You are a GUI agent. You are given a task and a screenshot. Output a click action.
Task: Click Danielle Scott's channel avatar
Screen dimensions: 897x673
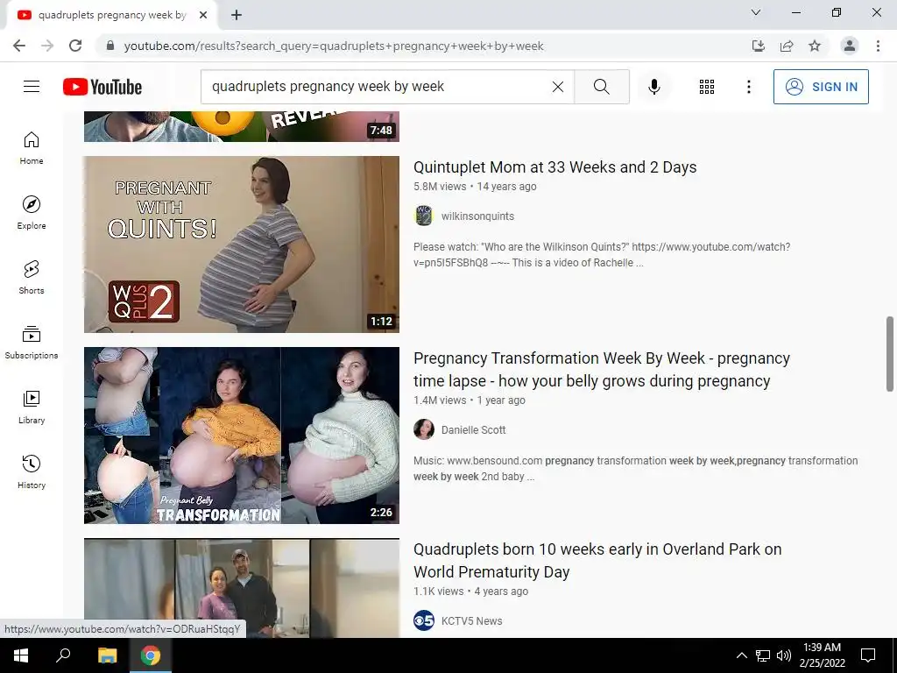click(424, 429)
